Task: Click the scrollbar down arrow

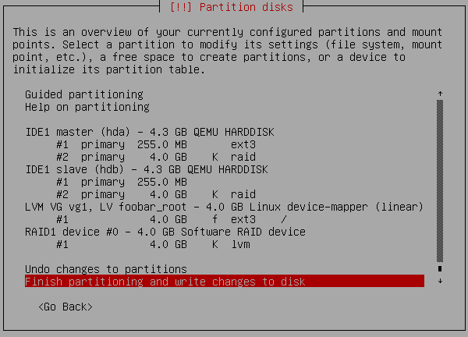Action: [440, 282]
